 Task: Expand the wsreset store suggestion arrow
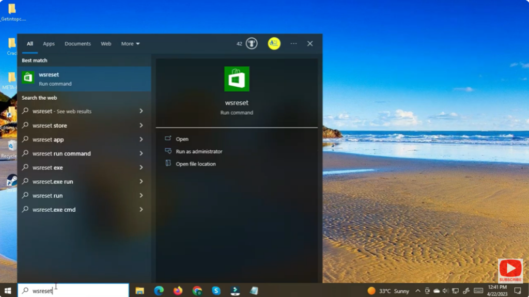pos(141,126)
